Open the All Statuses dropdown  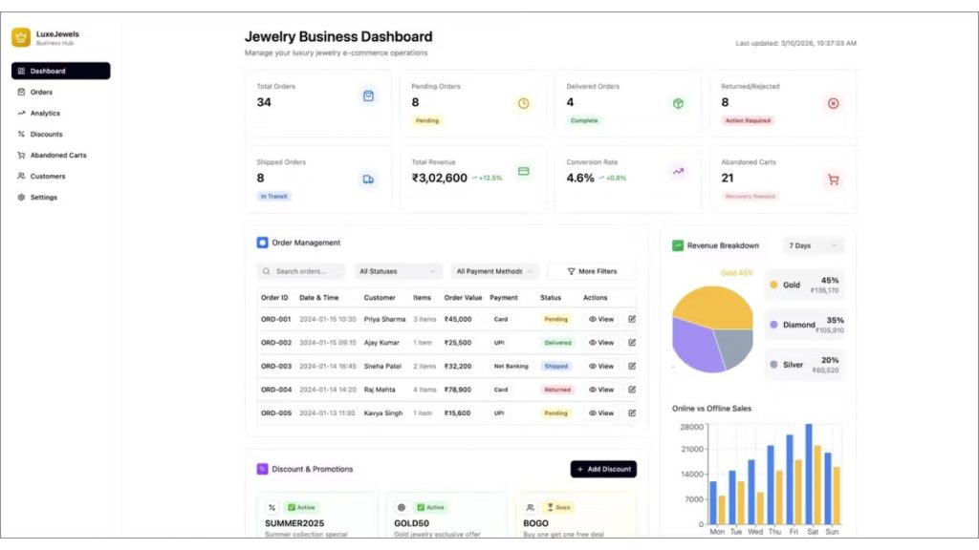[398, 271]
